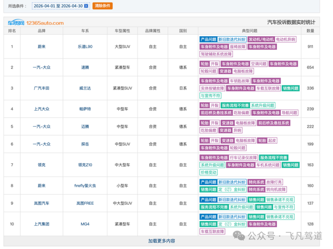Click the 日系 cell in 威兰达 row
Screen dimensions: 333x249
tap(183, 88)
